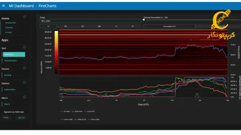Click inside the CVD lines subplot
The width and height of the screenshot is (241, 135).
[x=143, y=87]
